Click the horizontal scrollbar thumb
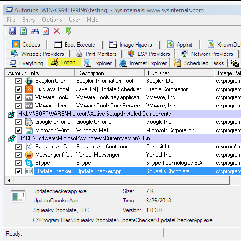The height and width of the screenshot is (241, 241). [x=121, y=180]
